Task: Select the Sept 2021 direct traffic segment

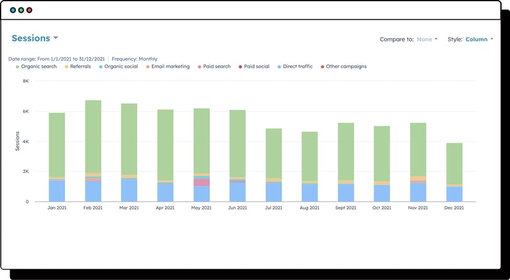Action: (346, 193)
